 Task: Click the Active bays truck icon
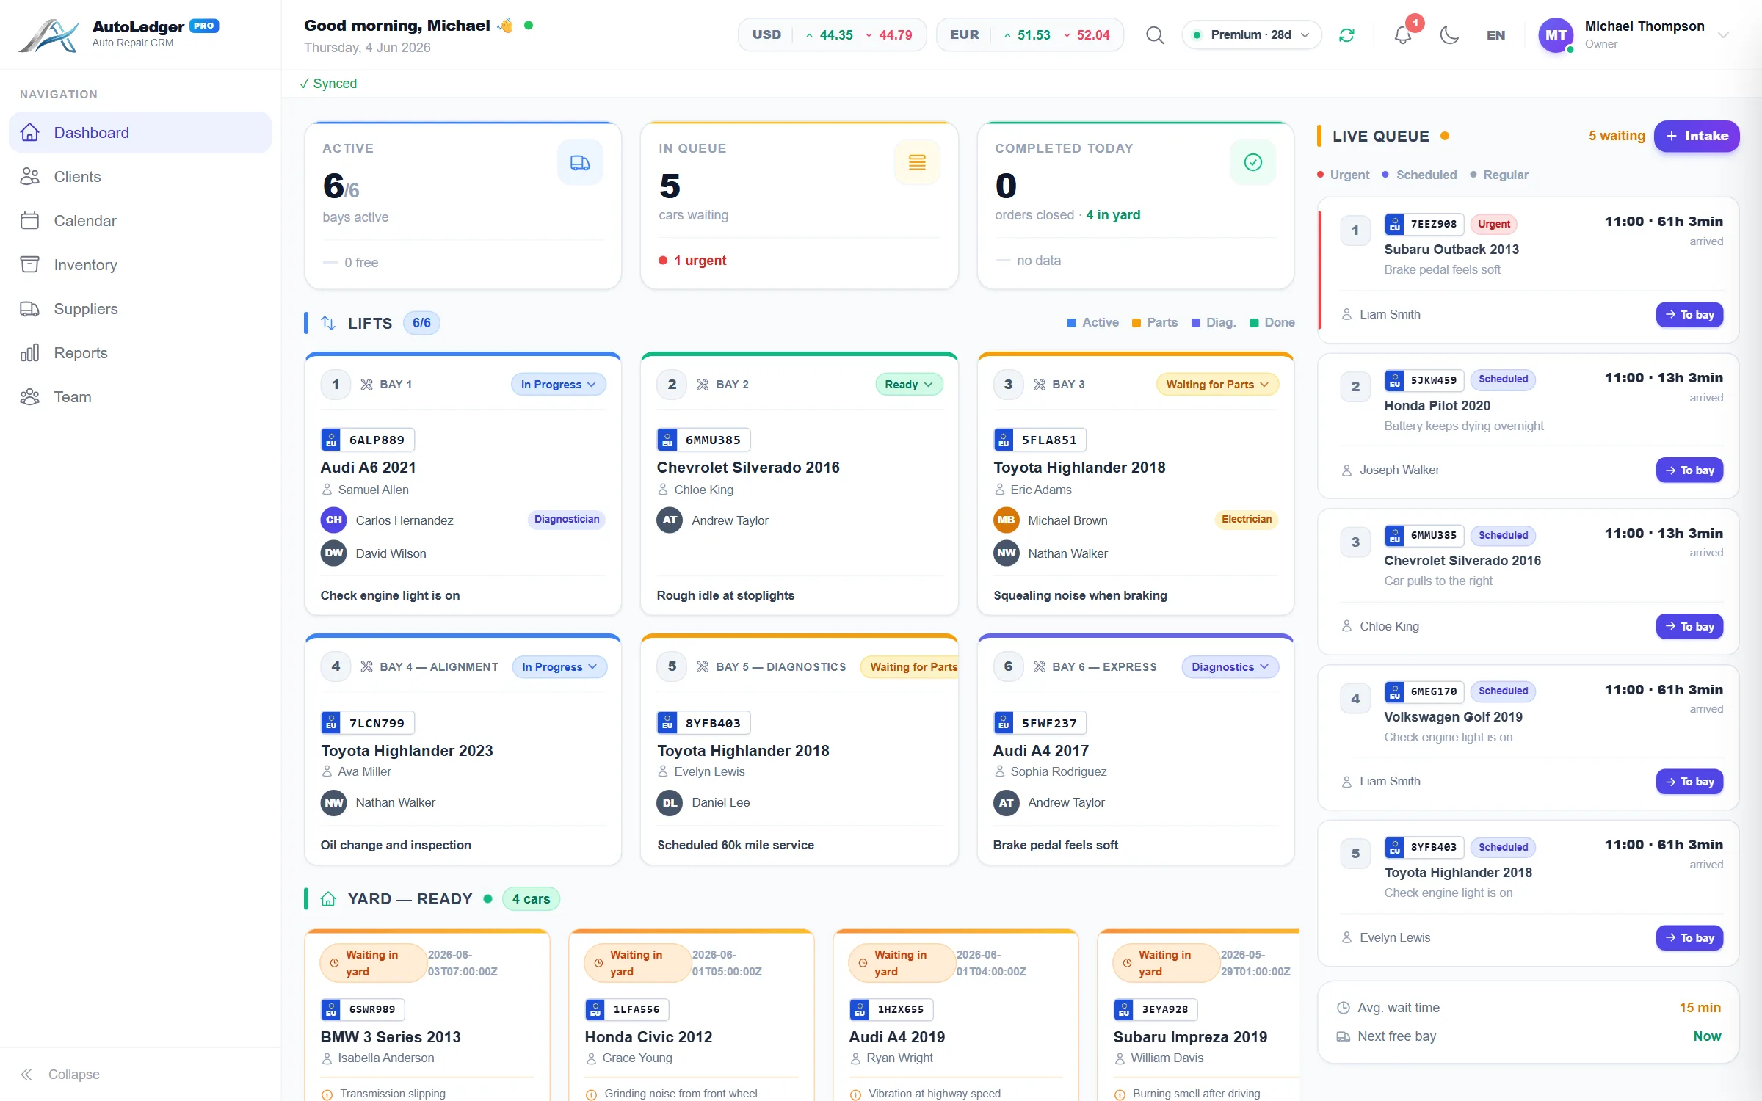coord(580,163)
